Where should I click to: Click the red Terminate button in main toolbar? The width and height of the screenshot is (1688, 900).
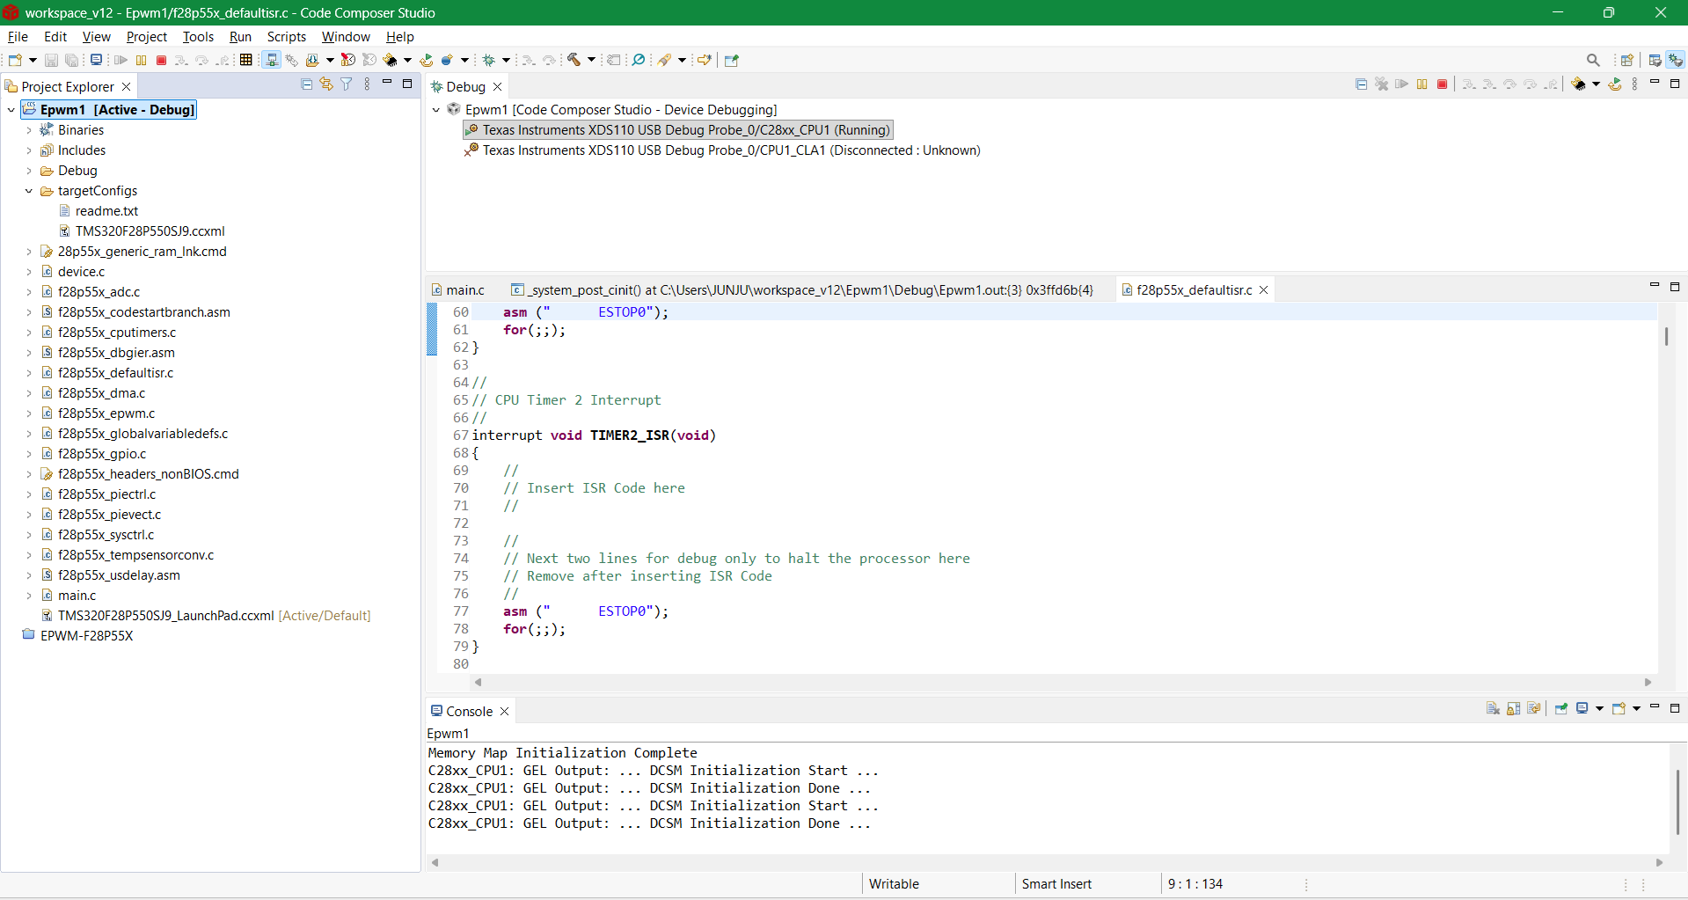pos(161,60)
